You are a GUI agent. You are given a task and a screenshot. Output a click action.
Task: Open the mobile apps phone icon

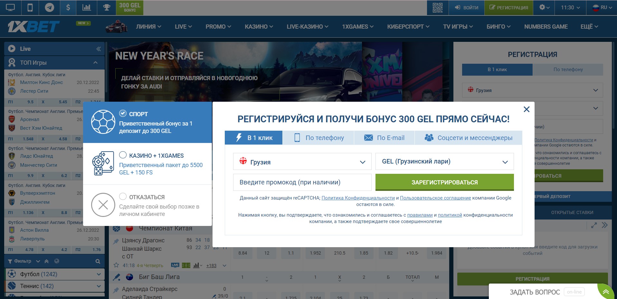point(30,7)
